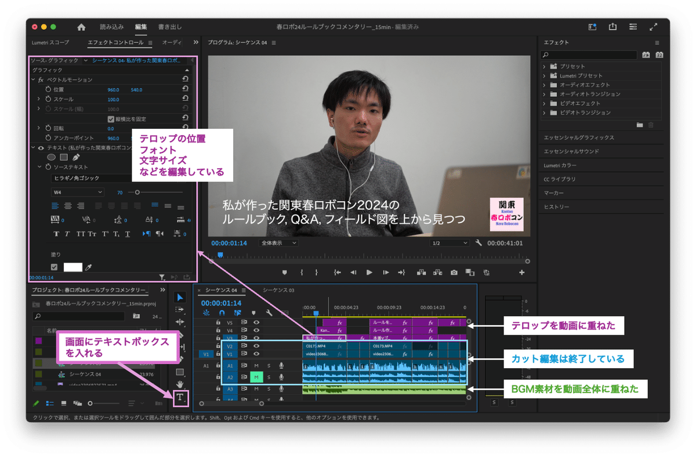Step back one frame

click(x=353, y=272)
